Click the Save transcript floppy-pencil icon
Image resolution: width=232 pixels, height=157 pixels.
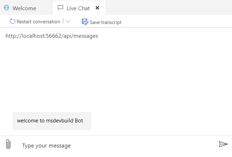85,22
